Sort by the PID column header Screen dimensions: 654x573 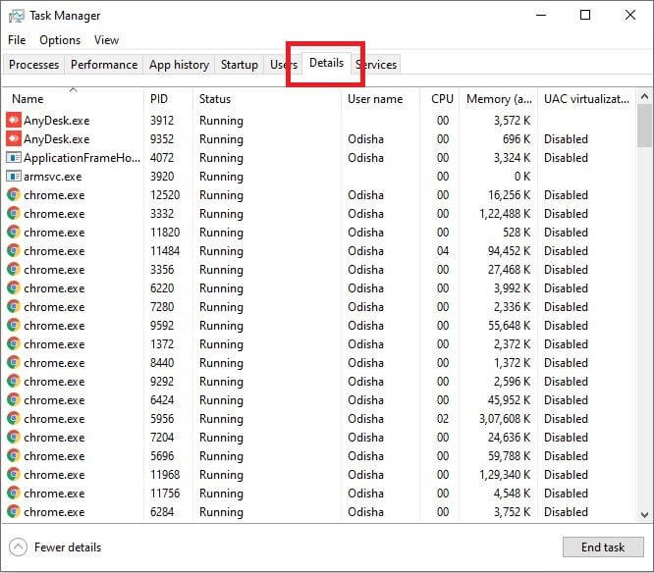169,99
